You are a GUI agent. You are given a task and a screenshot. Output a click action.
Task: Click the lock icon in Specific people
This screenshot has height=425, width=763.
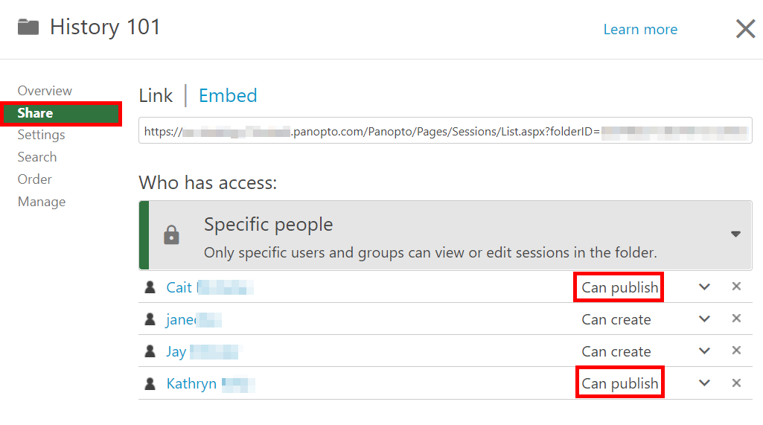point(172,236)
